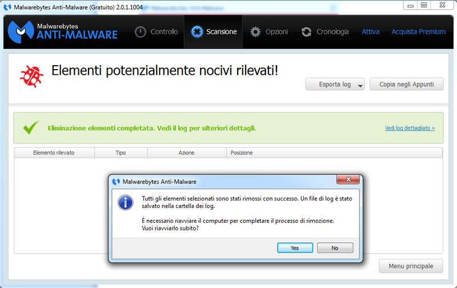Click the Malwarebytes logo in the header
This screenshot has width=457, height=288.
(x=63, y=31)
